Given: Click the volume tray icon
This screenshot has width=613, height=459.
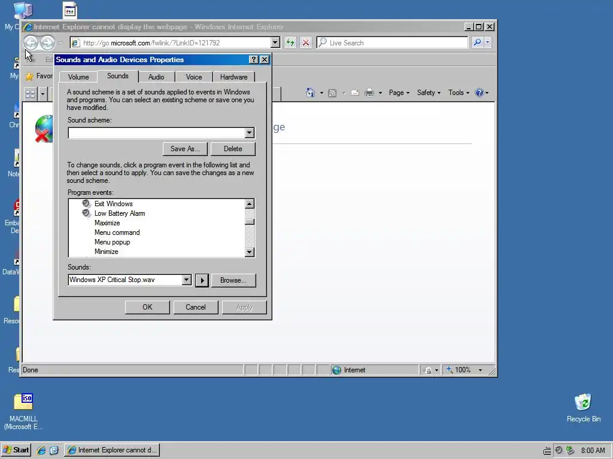Looking at the screenshot, I should (x=559, y=450).
